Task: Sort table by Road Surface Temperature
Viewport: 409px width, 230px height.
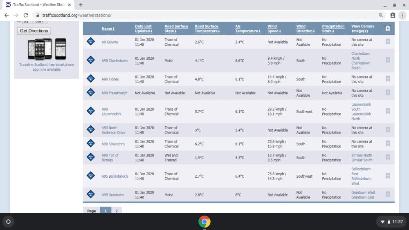Action: pos(207,29)
